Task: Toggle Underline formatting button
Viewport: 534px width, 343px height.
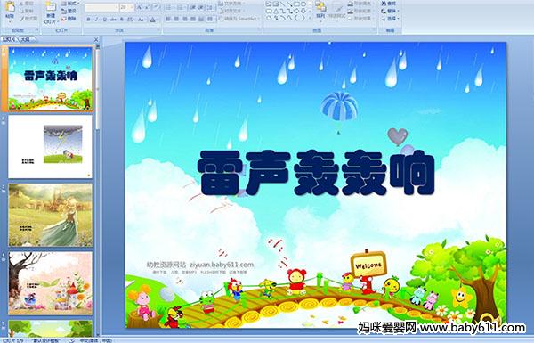Action: coord(104,20)
